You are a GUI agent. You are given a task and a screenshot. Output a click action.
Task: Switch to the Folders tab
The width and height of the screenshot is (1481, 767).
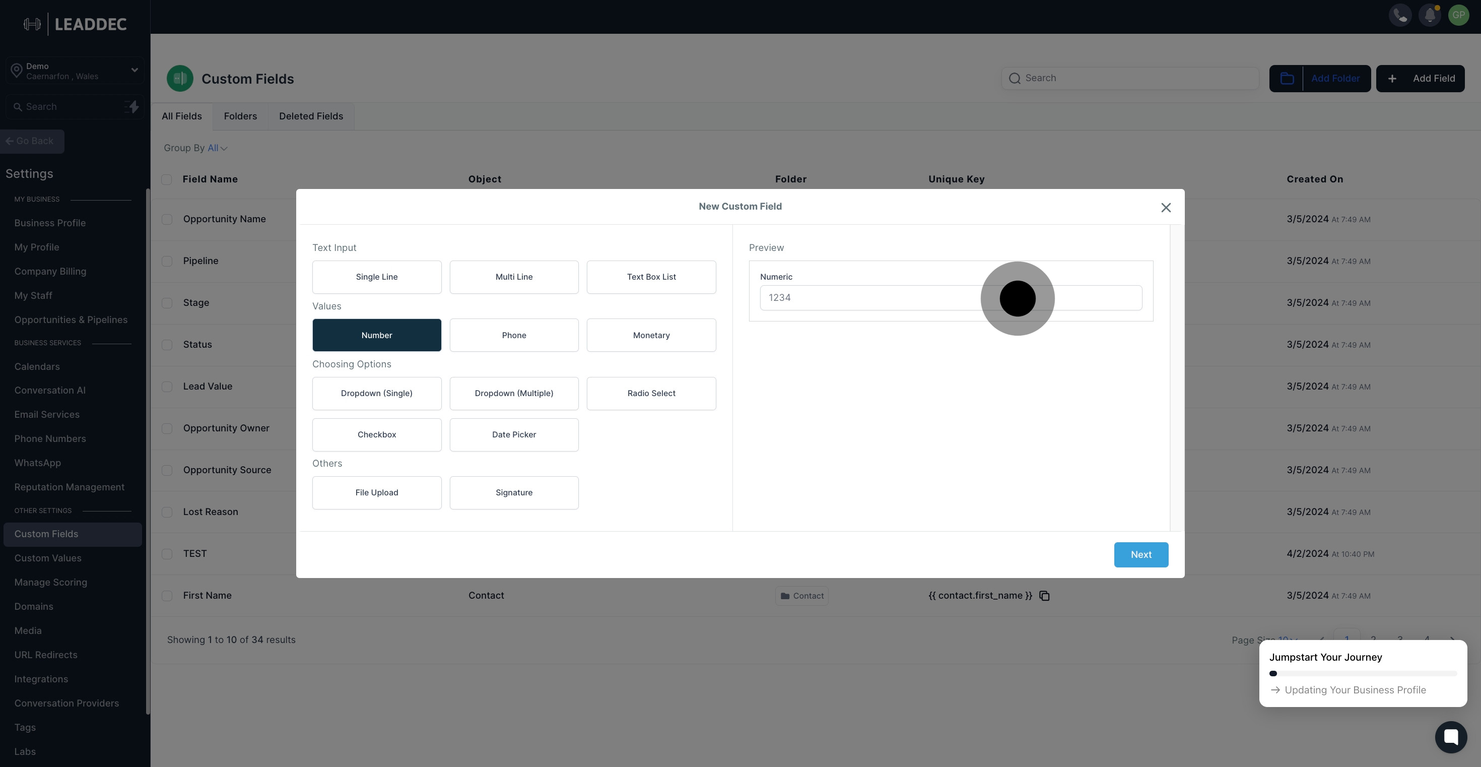tap(240, 117)
